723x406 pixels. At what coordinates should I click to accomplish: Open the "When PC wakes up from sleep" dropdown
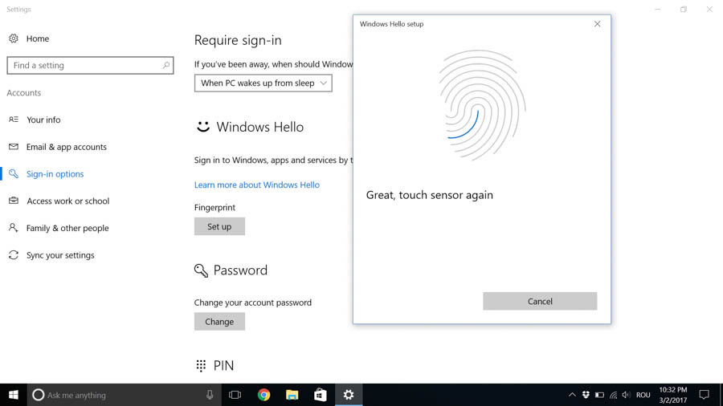pyautogui.click(x=263, y=83)
